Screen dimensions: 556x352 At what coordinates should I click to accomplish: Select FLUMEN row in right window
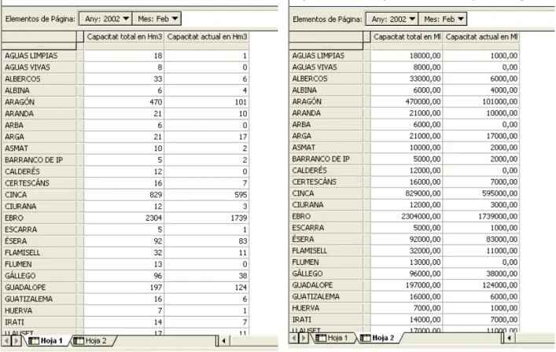pyautogui.click(x=326, y=262)
